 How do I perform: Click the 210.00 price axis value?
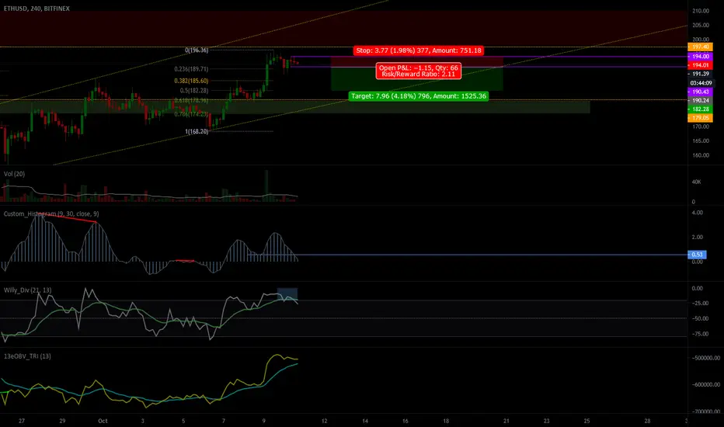pos(701,11)
